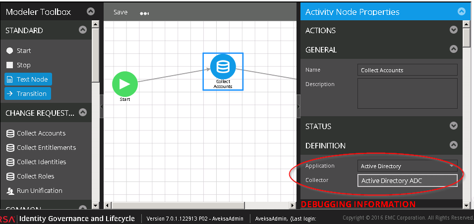Click Save in the canvas toolbar
This screenshot has width=474, height=224.
tap(120, 12)
